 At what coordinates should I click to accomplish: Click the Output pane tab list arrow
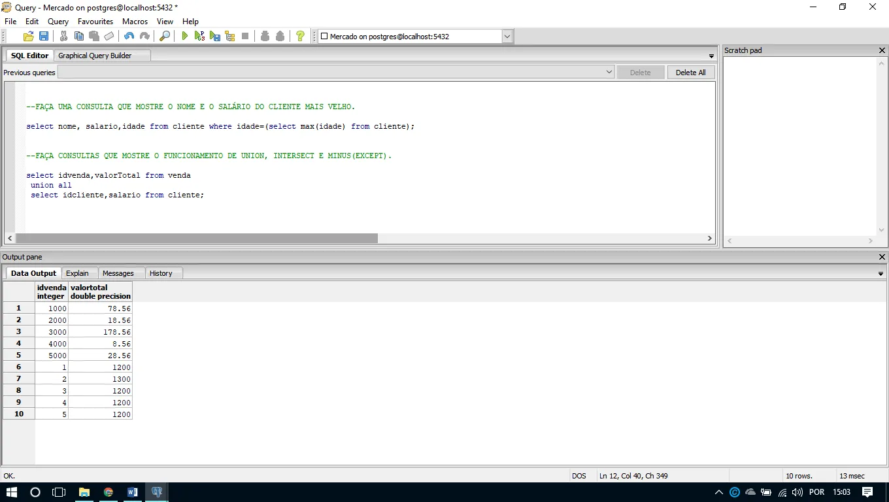[881, 274]
